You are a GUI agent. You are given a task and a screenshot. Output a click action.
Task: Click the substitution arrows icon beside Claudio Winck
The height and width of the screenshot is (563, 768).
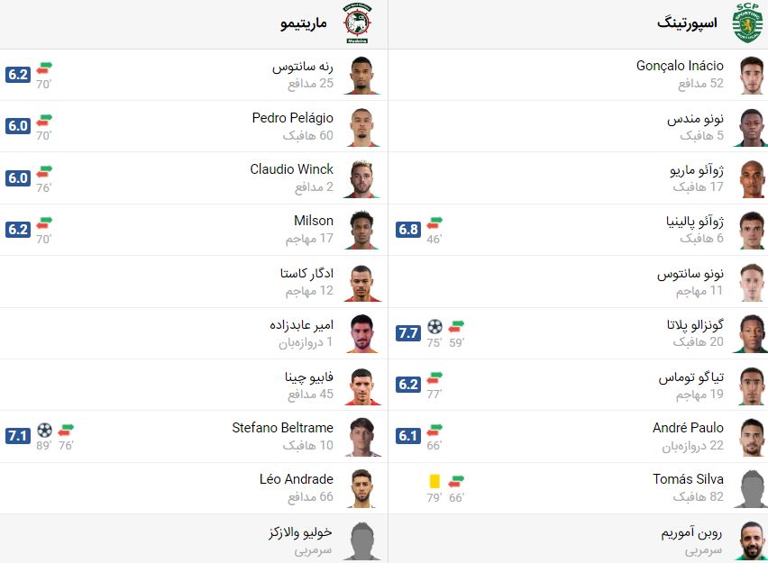point(44,170)
